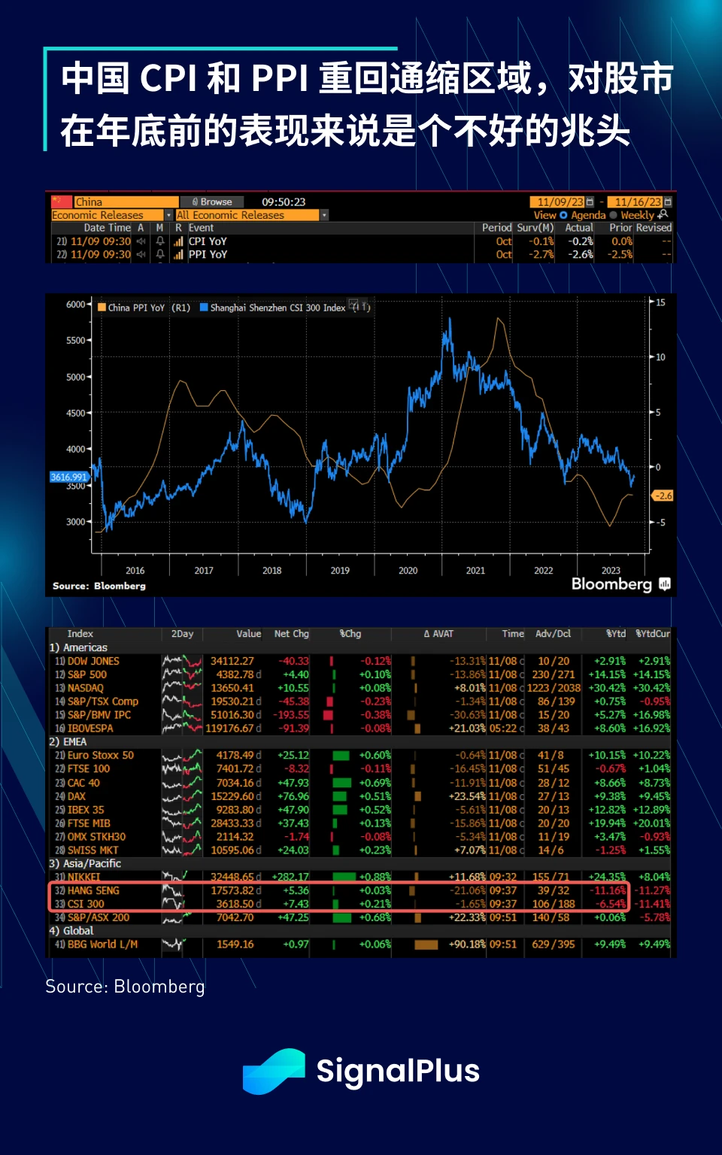This screenshot has height=1155, width=722.
Task: Click the FTSE MIB index name
Action: tap(89, 823)
